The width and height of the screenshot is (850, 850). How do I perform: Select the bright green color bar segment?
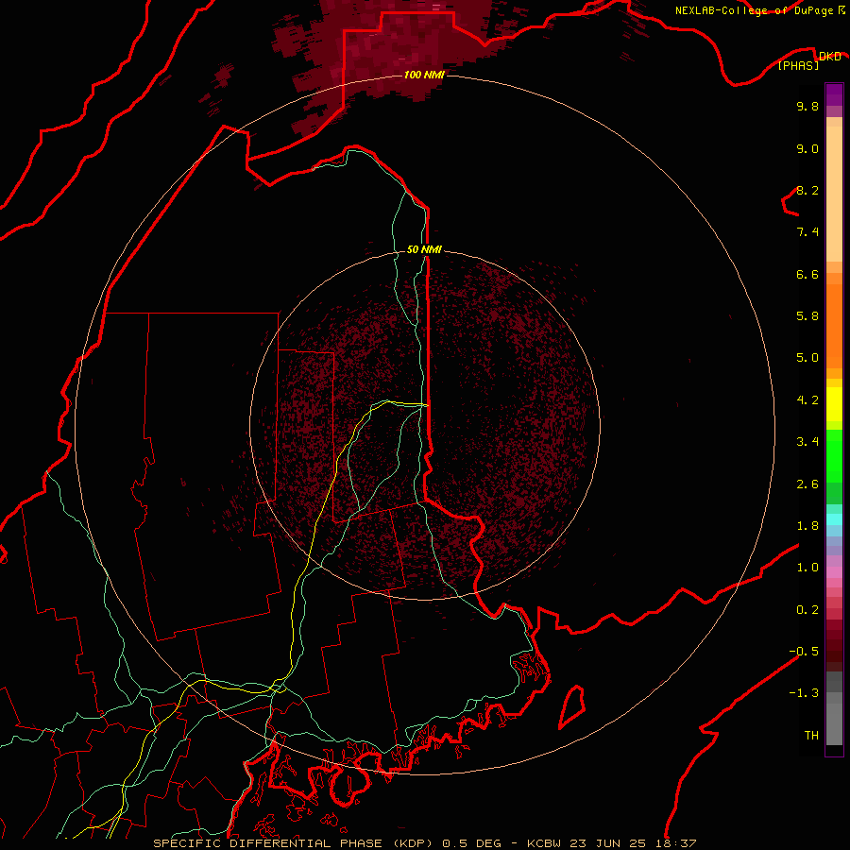[x=834, y=454]
